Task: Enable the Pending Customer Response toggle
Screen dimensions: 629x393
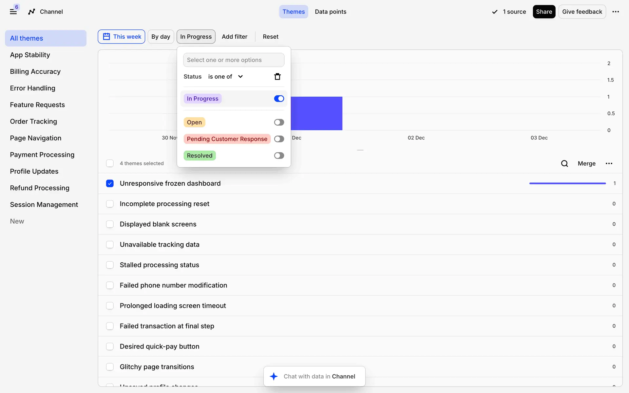Action: click(279, 139)
